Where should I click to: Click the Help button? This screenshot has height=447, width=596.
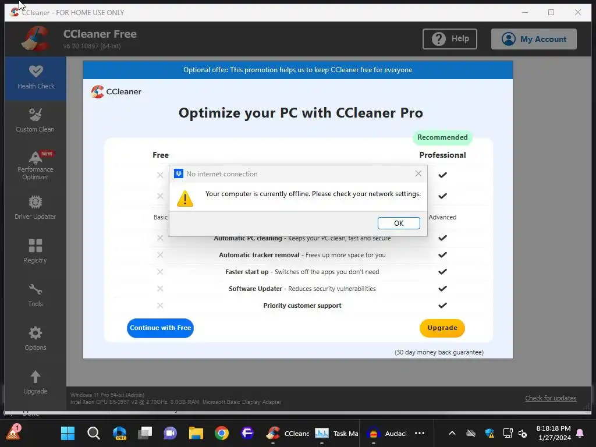click(x=450, y=39)
